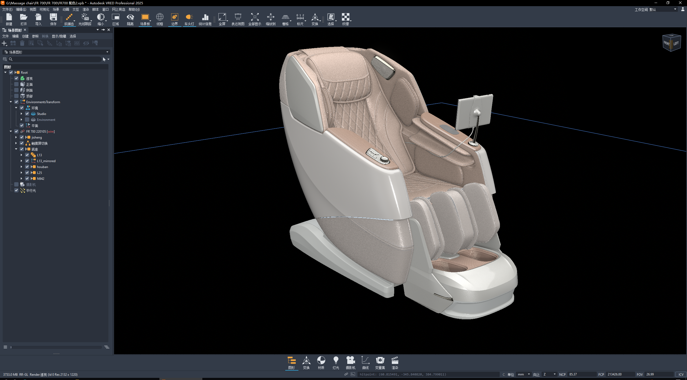
Task: Open the 变量集 variant sets panel
Action: (380, 362)
